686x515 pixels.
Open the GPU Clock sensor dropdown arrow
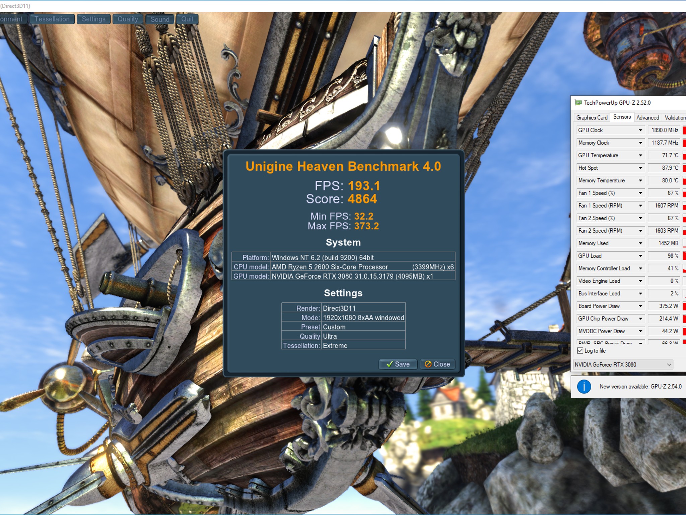640,130
